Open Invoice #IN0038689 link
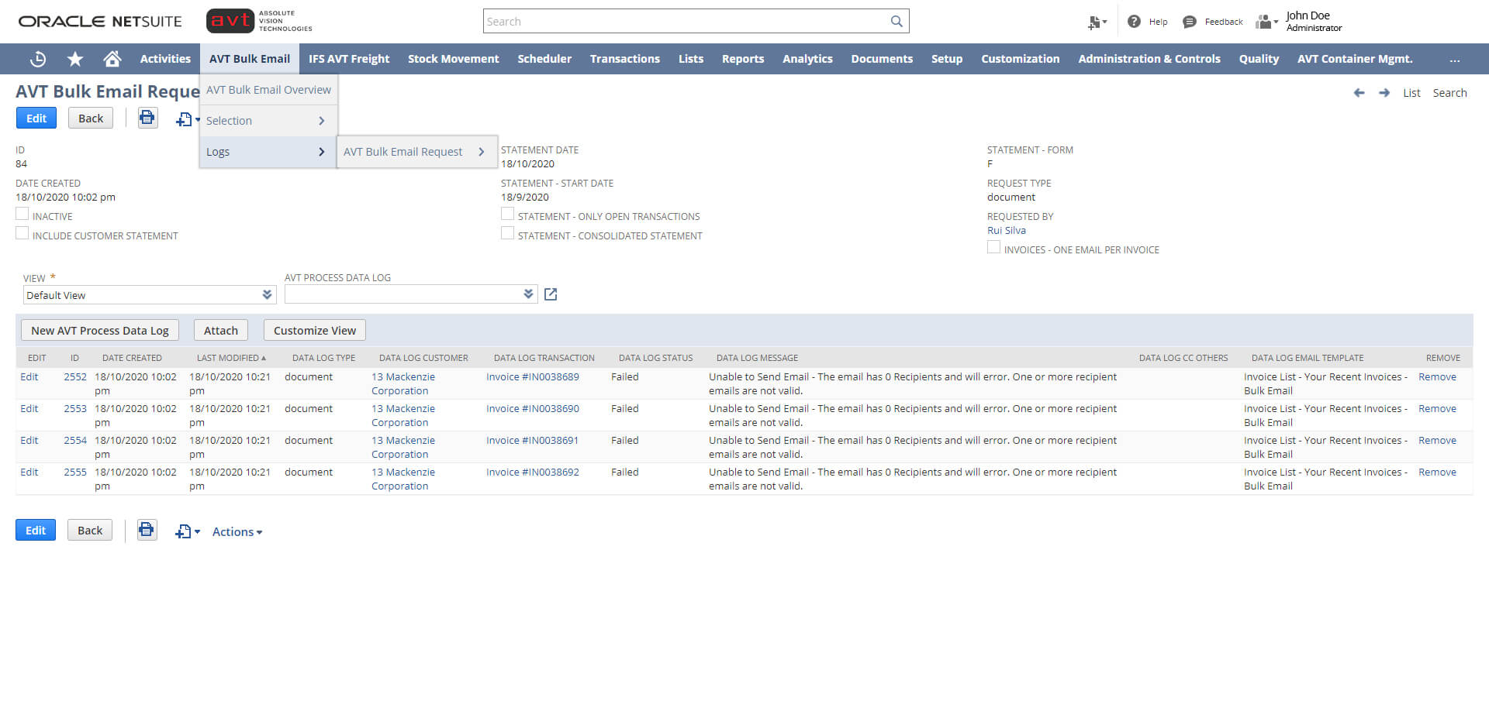 pos(534,376)
